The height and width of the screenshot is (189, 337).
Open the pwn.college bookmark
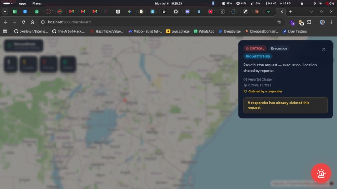[178, 31]
